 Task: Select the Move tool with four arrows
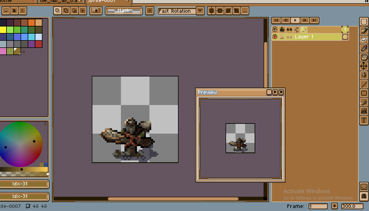coord(364,66)
